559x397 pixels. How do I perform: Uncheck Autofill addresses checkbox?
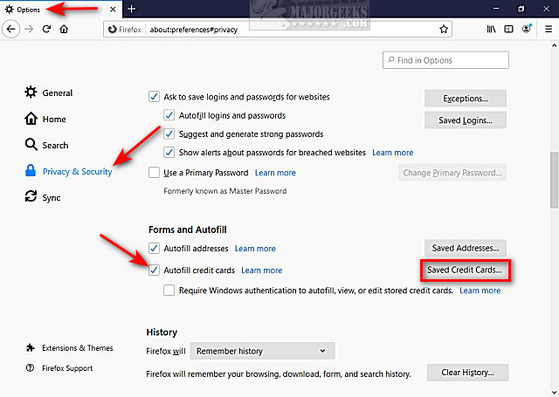154,248
